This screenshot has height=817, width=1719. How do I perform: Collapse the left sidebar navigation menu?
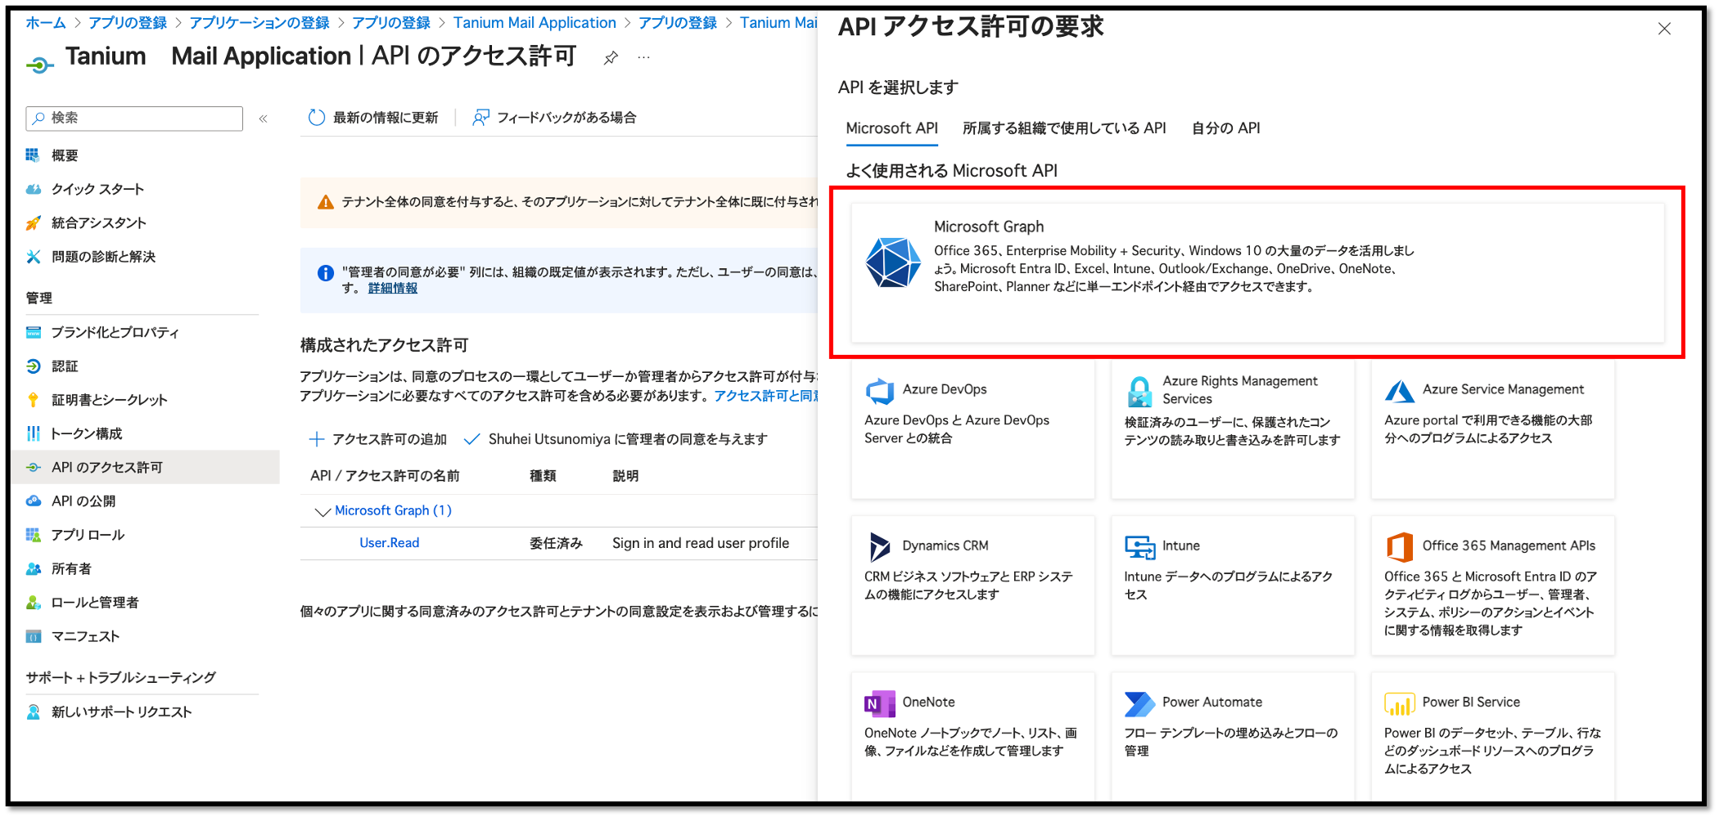(x=264, y=119)
